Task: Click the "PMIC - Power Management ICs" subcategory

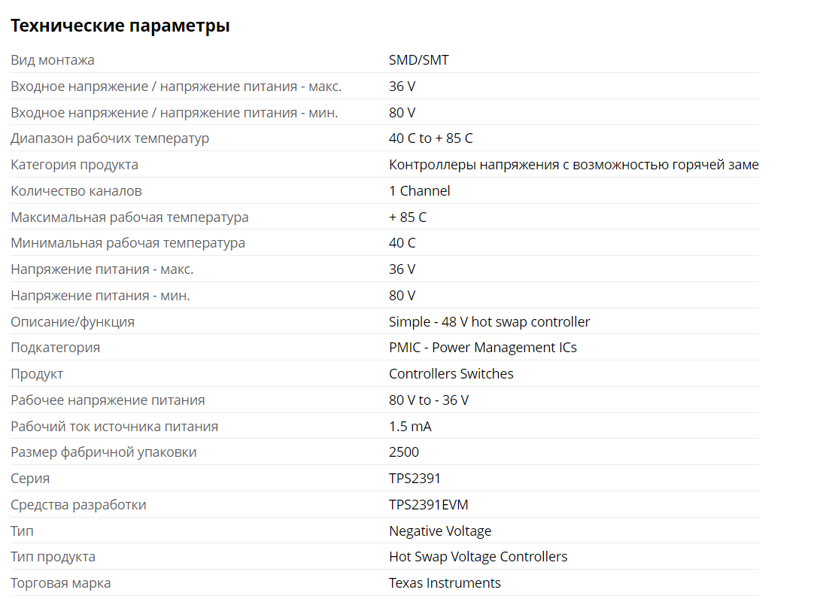Action: (482, 348)
